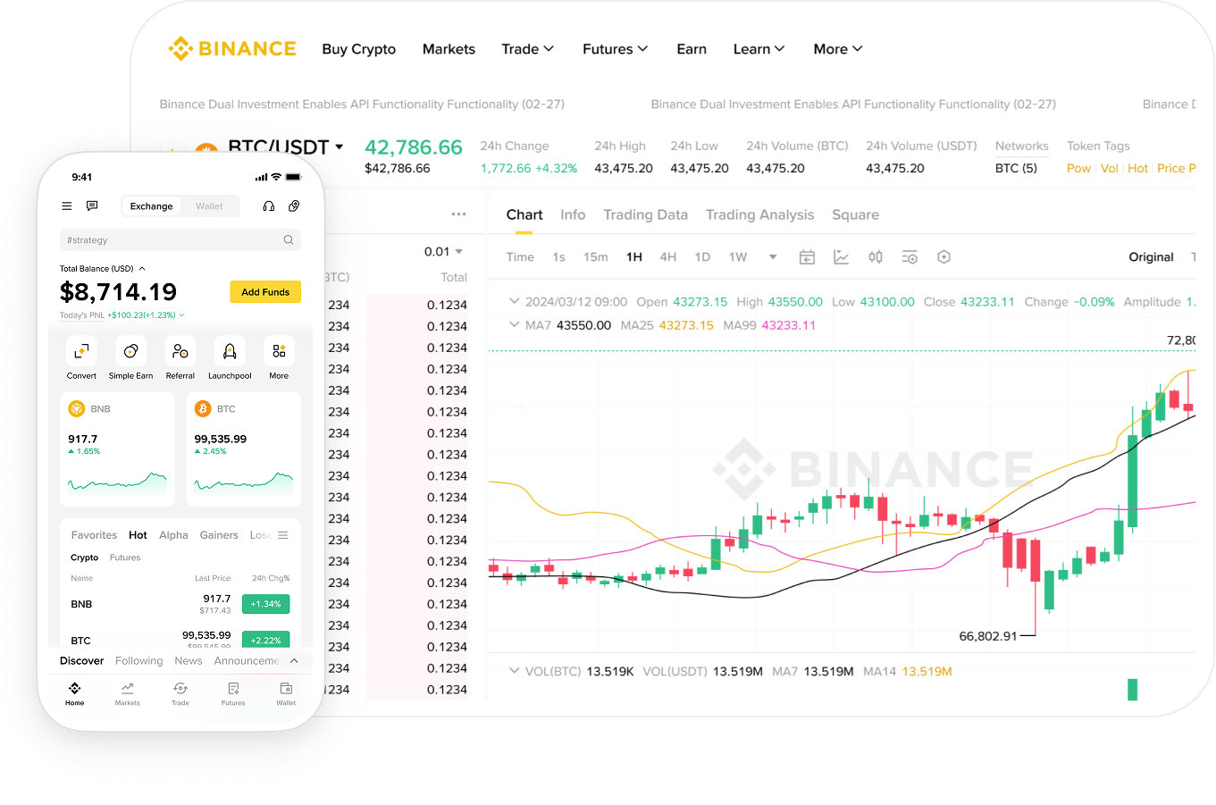
Task: Switch to the Info tab
Action: (x=573, y=215)
